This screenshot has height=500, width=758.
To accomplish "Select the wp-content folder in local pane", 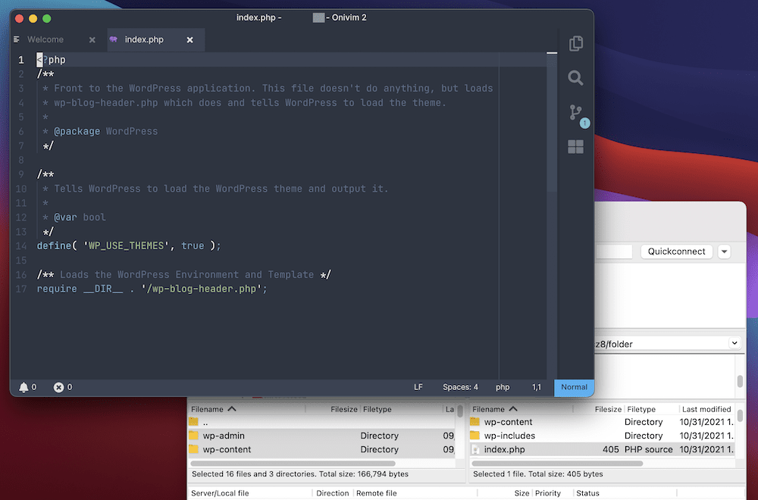I will [x=321, y=449].
